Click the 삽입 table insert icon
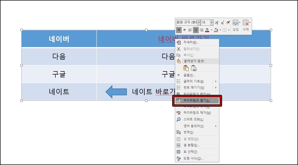298x165 pixels. 235,23
